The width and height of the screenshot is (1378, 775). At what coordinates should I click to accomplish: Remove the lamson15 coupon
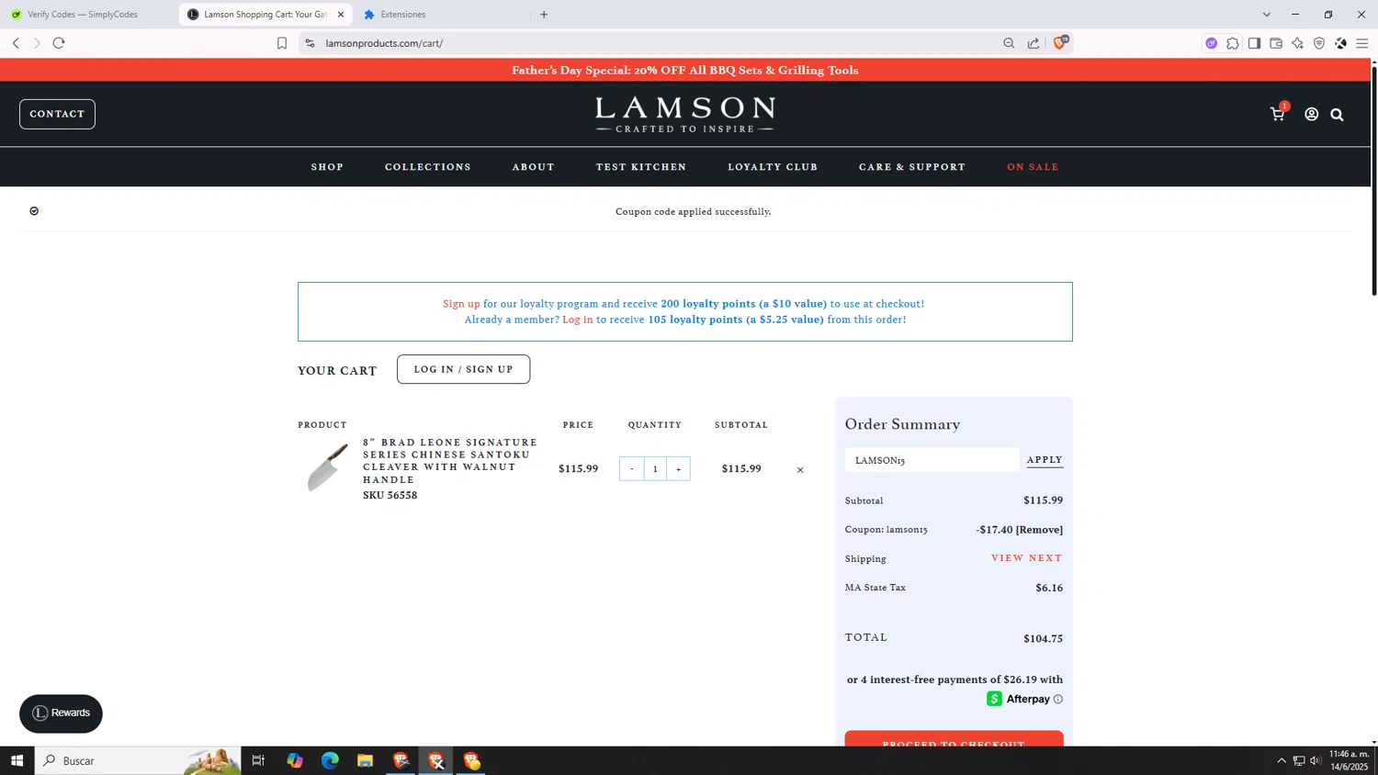pyautogui.click(x=1039, y=530)
